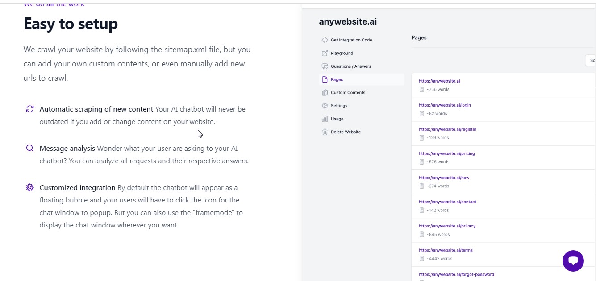
Task: Click the Custom Contents clipboard icon
Action: (x=325, y=93)
